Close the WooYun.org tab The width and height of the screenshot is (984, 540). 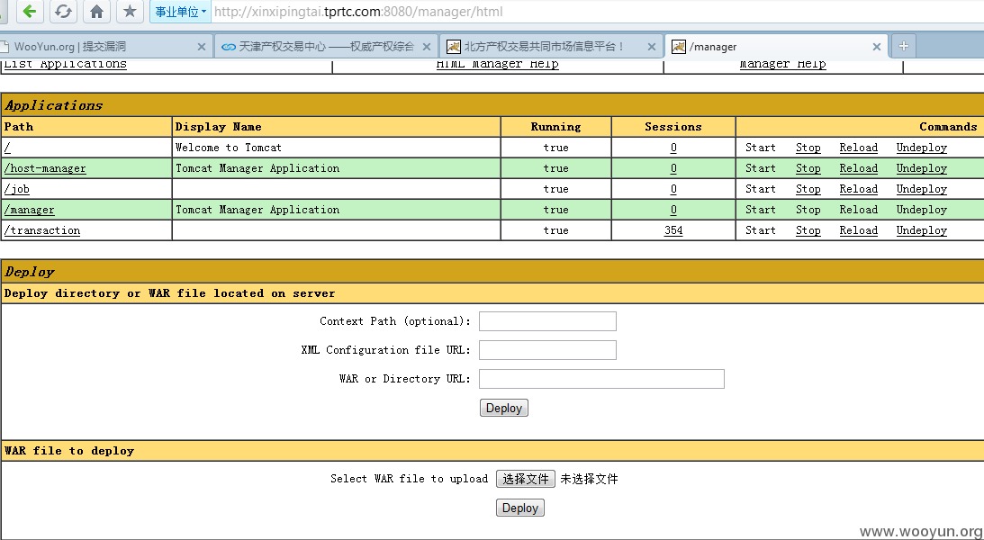[x=202, y=47]
